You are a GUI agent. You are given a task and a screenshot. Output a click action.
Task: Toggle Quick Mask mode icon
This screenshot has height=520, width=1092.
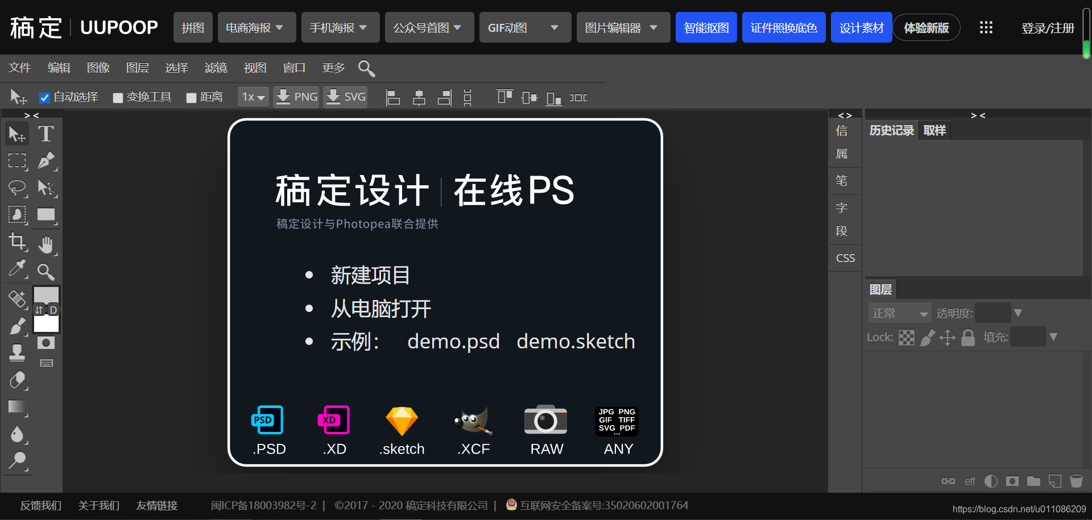click(46, 343)
